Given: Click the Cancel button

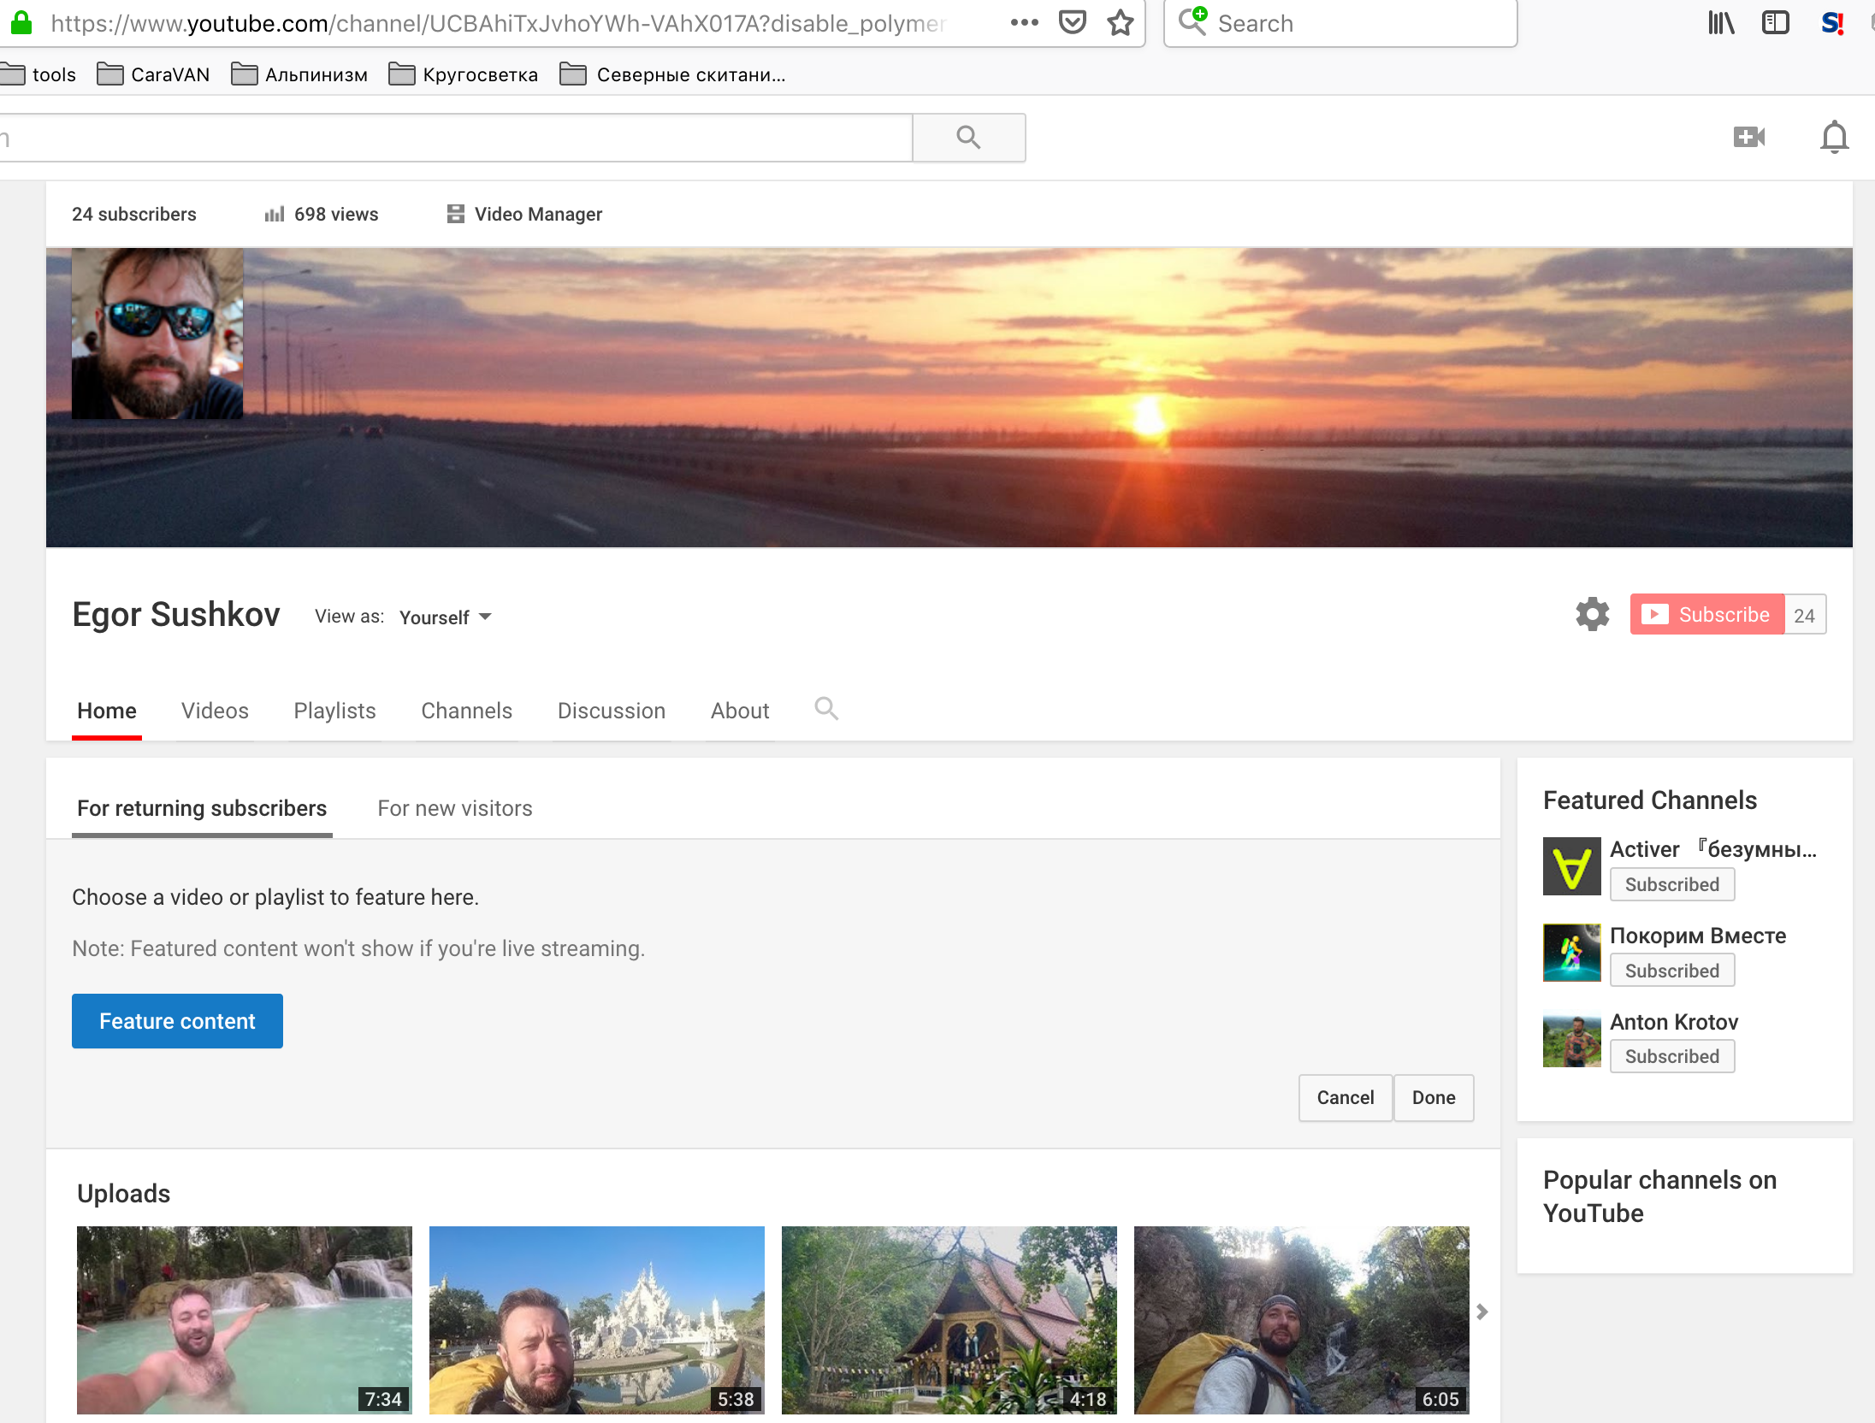Looking at the screenshot, I should click(1343, 1097).
